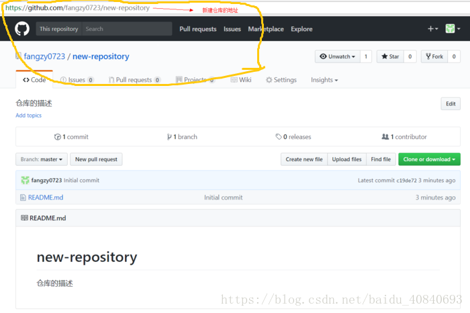Click the new-repository title link
The image size is (470, 313).
(101, 56)
